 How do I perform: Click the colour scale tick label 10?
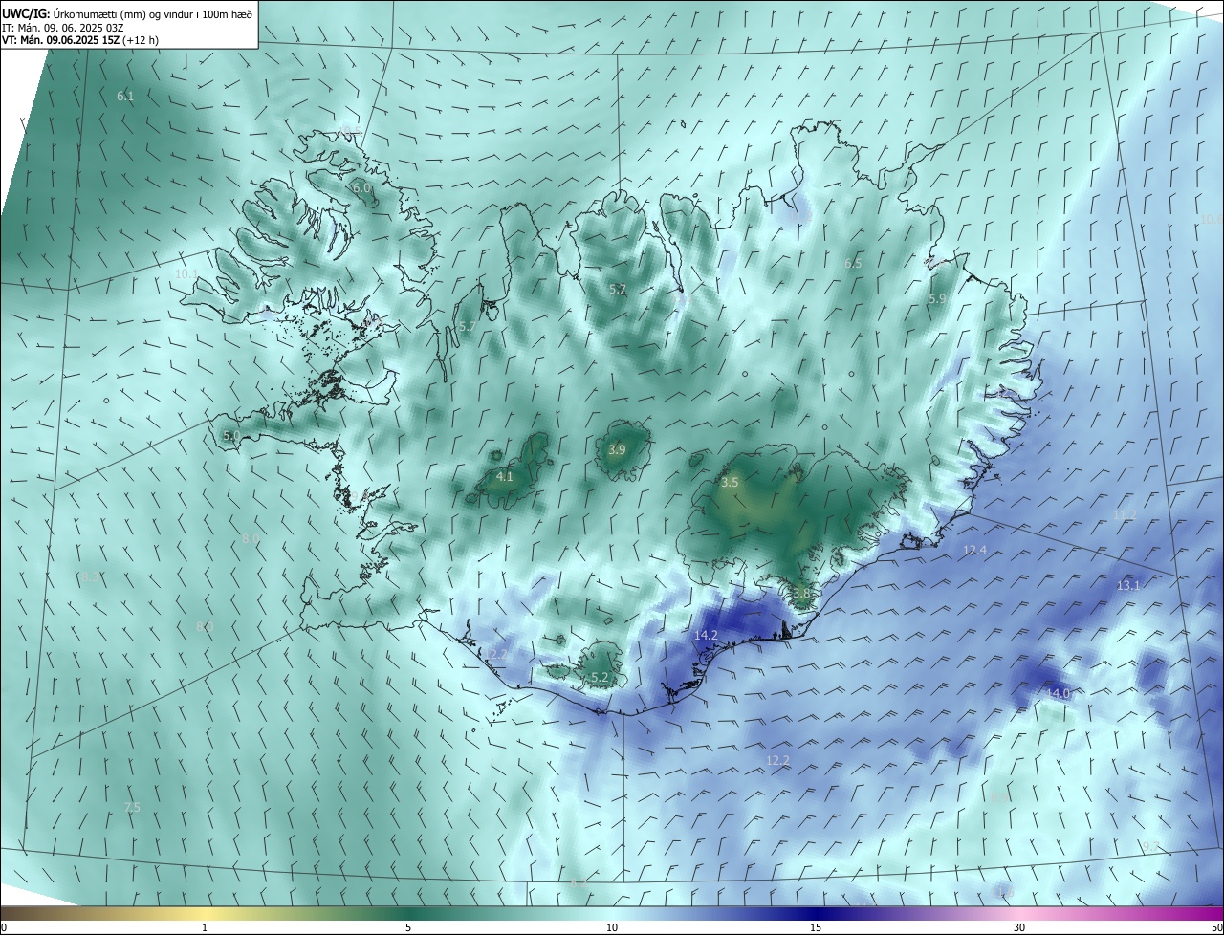coord(612,928)
